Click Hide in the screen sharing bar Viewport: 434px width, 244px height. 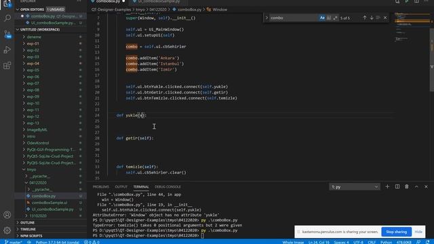pyautogui.click(x=418, y=232)
